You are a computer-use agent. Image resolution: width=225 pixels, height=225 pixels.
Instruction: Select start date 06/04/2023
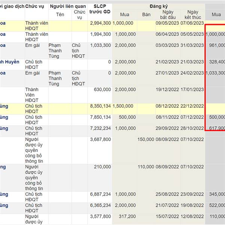(167, 34)
